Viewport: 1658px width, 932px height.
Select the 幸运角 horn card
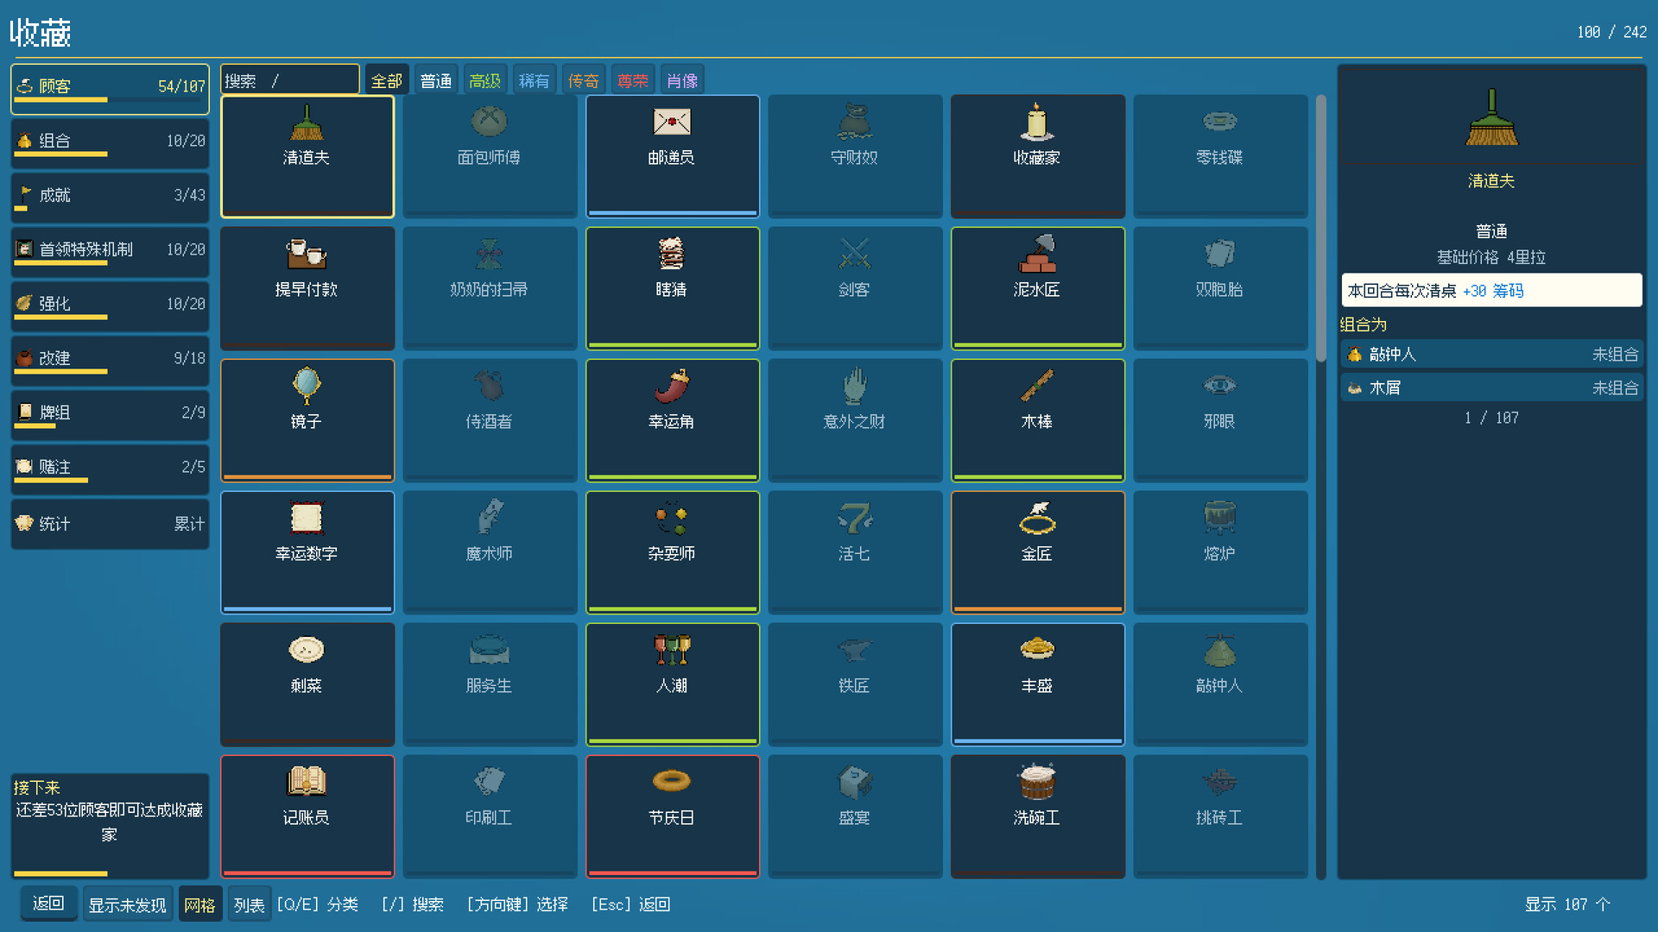tap(673, 420)
